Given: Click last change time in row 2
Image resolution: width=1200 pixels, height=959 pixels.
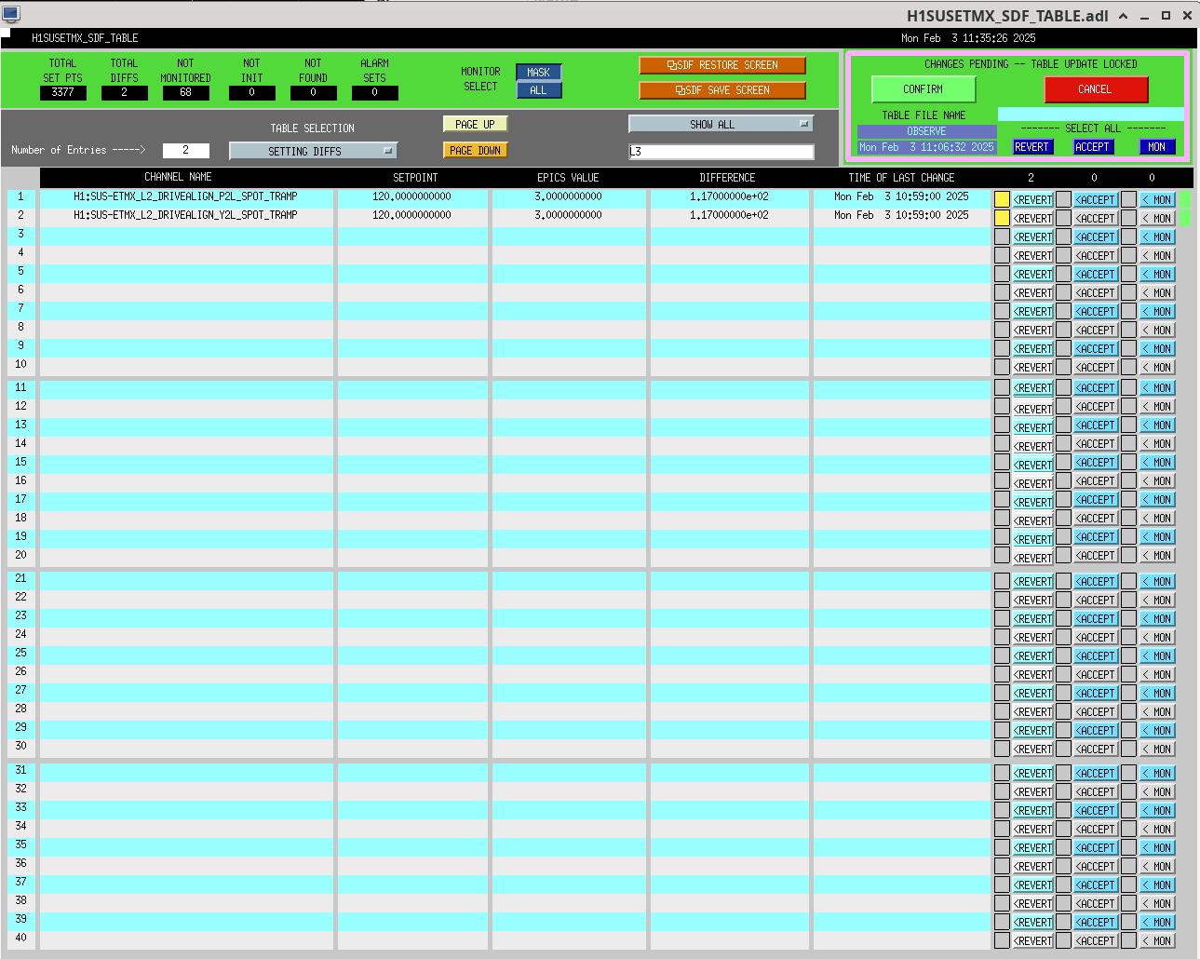Looking at the screenshot, I should tap(901, 215).
